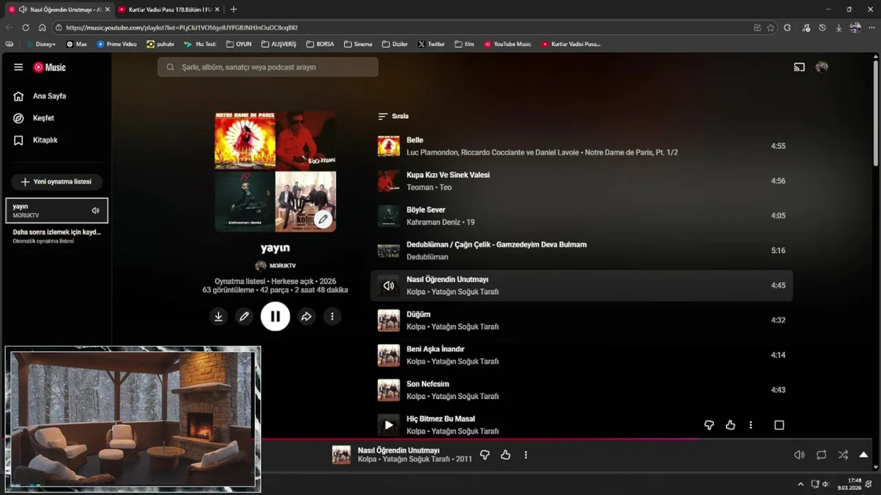Viewport: 881px width, 495px height.
Task: Click the Belle album thumbnail
Action: [389, 146]
